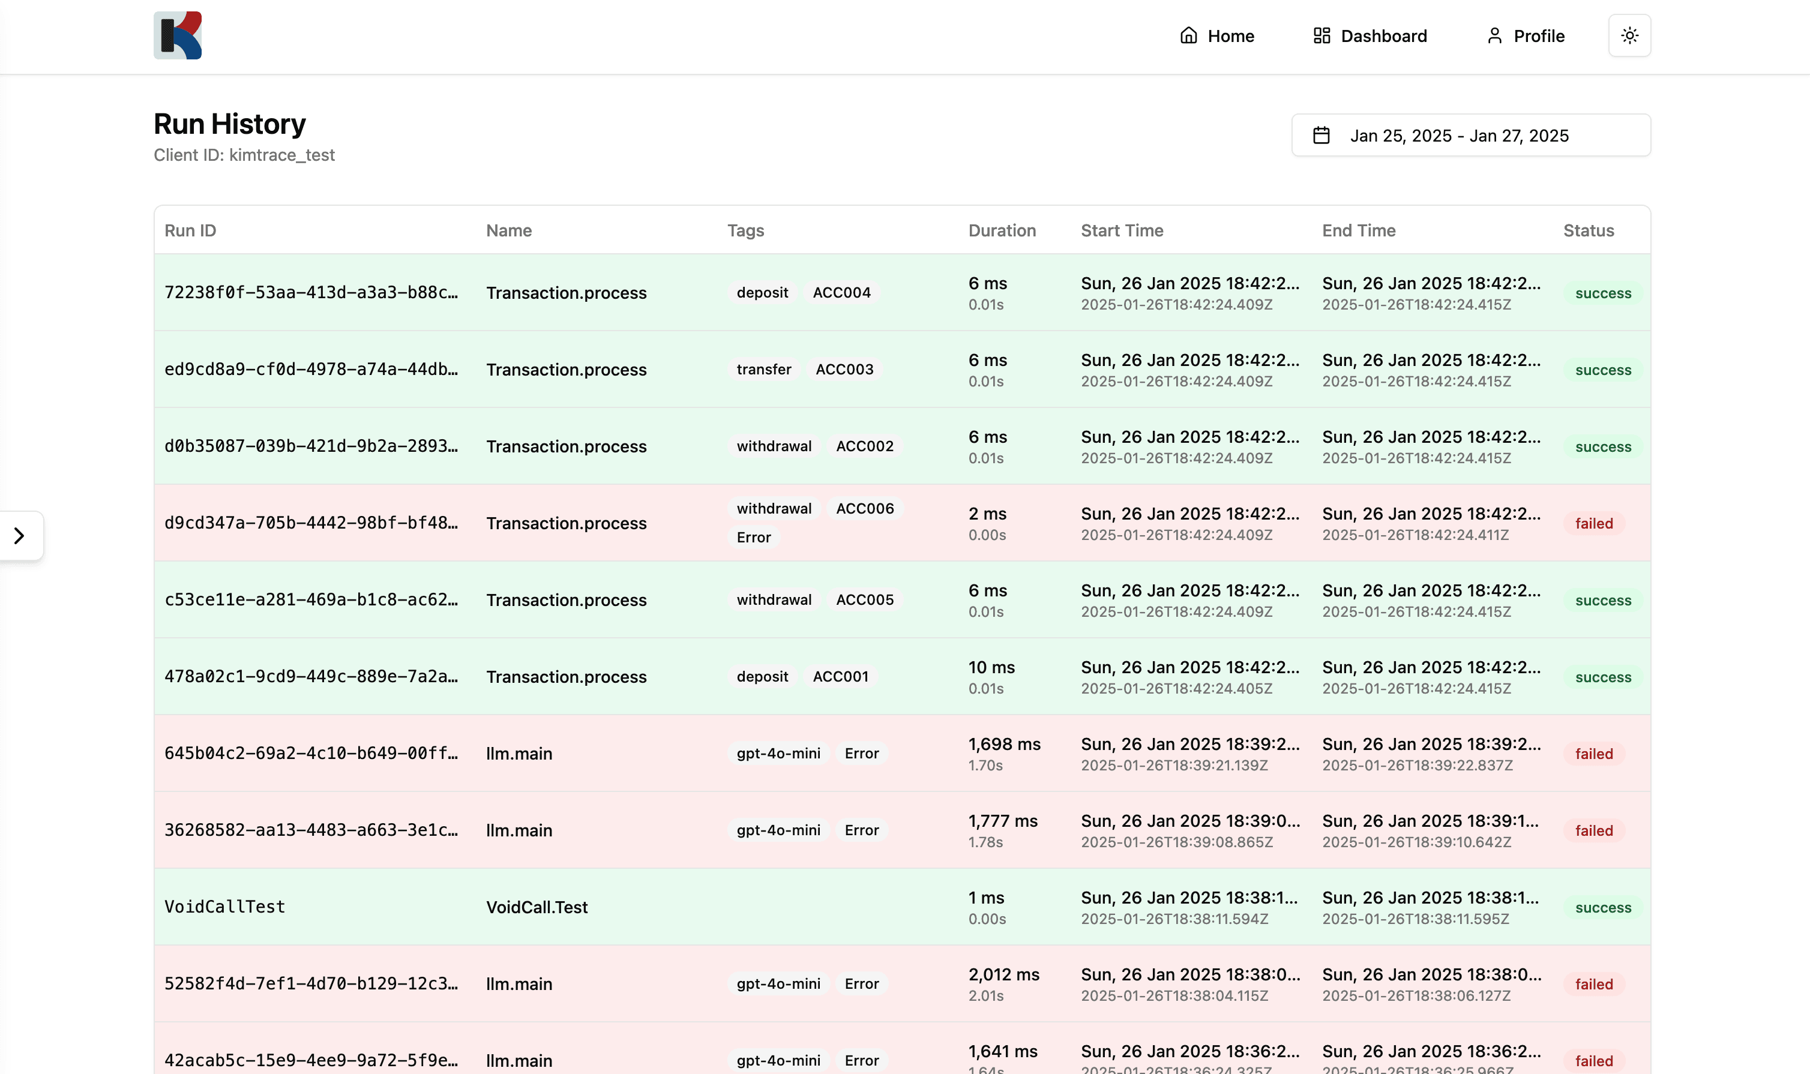This screenshot has height=1074, width=1810.
Task: Open run 645b04c2-69a2-4c10-b649-00ff
Action: coord(311,752)
